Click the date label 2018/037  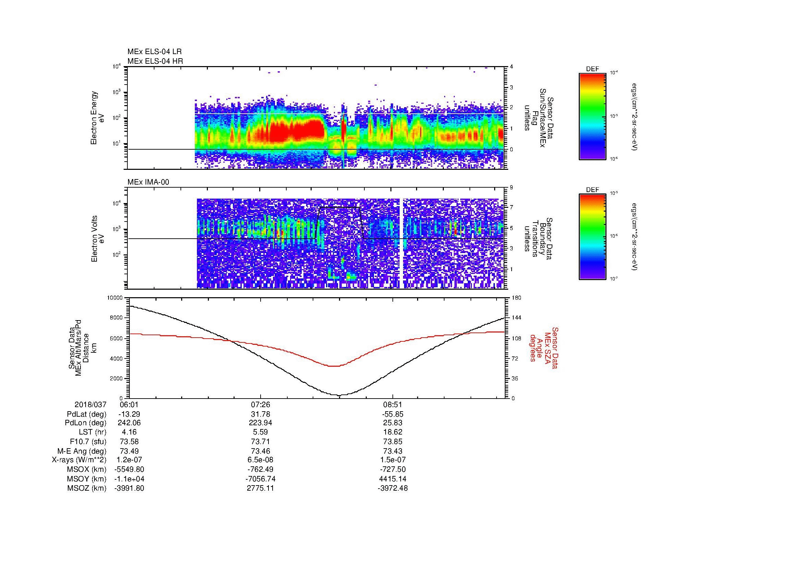[x=90, y=404]
